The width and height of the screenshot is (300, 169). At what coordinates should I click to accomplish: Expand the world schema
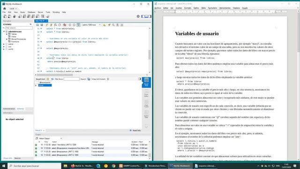point(4,49)
